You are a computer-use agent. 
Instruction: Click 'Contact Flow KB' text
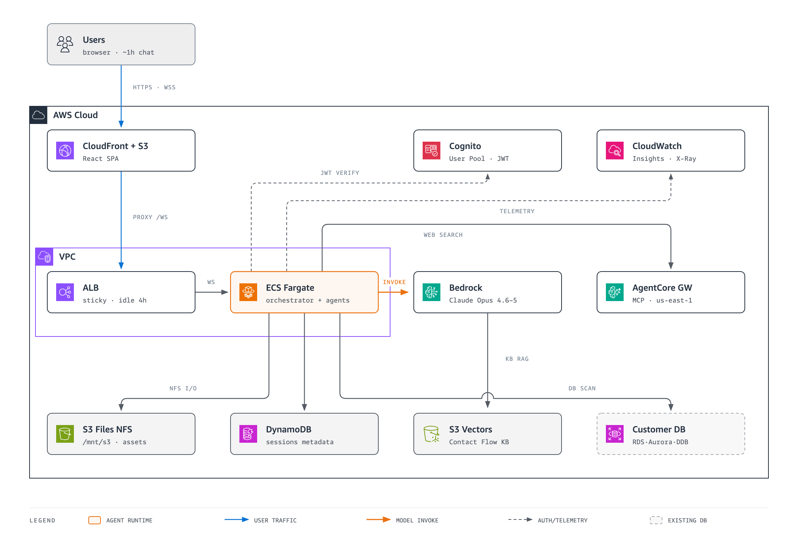point(479,442)
